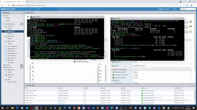Click the WAN network icon
This screenshot has width=197, height=110.
pyautogui.click(x=6, y=80)
